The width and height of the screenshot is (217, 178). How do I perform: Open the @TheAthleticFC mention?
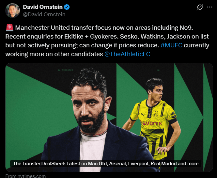pos(127,54)
